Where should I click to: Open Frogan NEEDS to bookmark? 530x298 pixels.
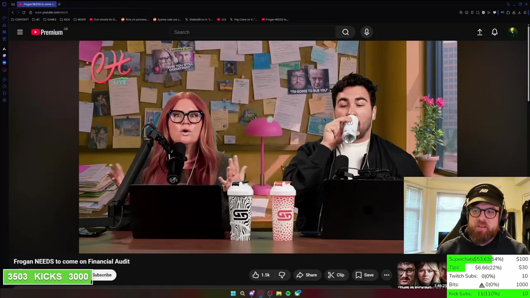click(275, 19)
